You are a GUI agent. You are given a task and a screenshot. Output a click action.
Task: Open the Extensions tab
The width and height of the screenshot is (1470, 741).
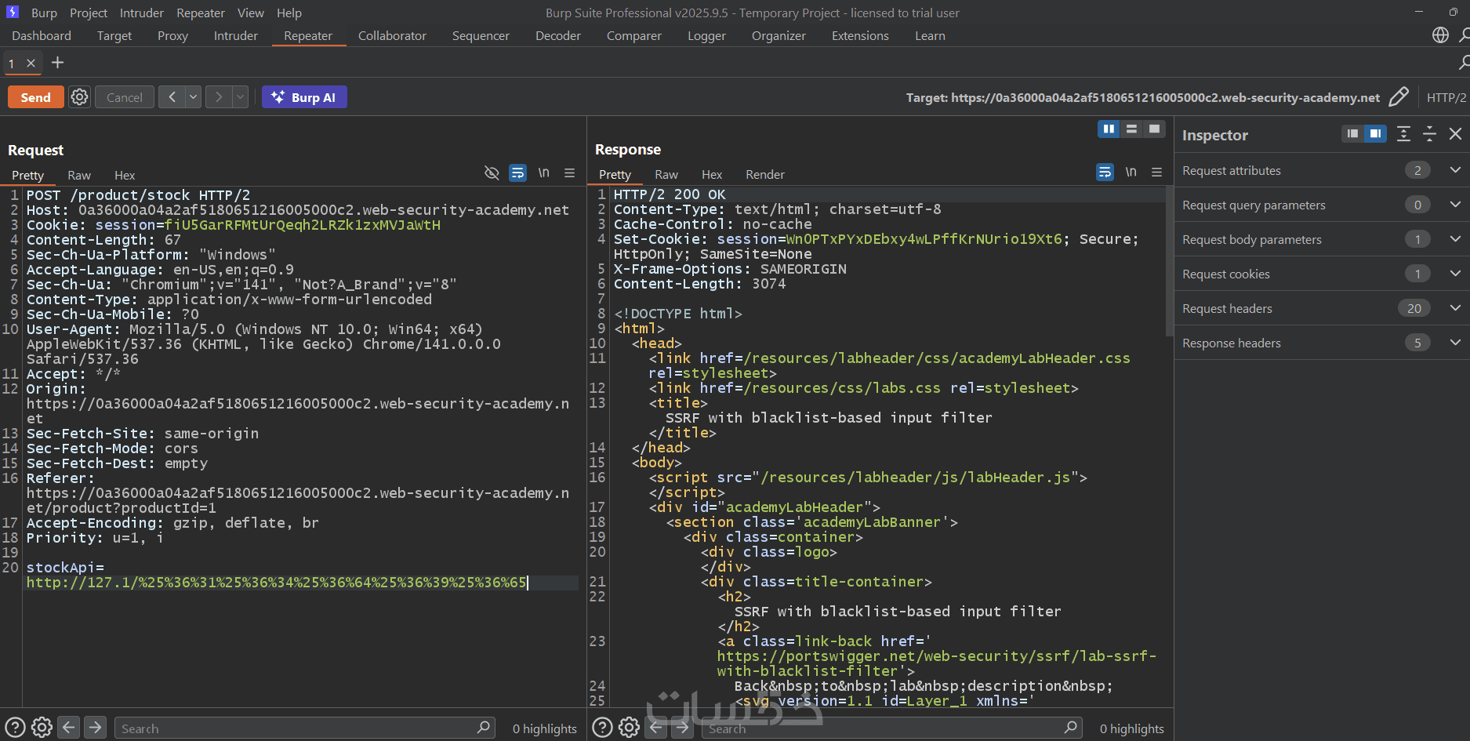click(x=860, y=36)
